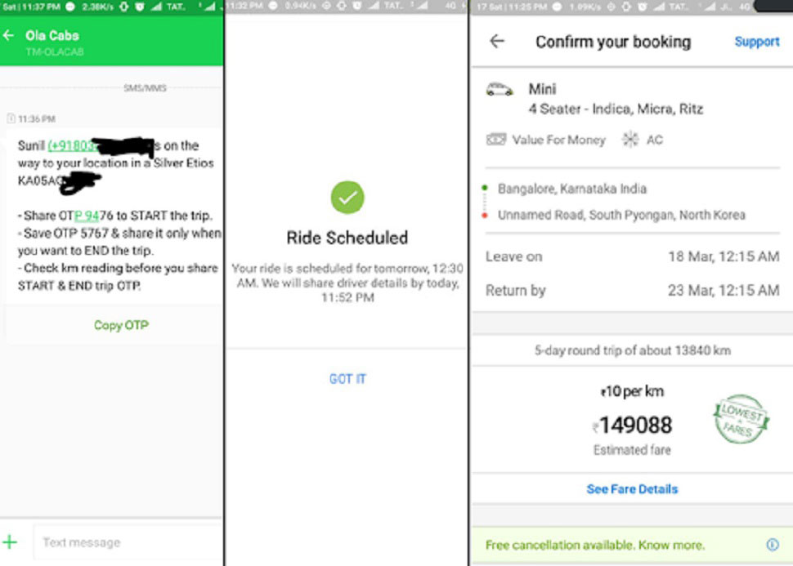793x566 pixels.
Task: Select the Return by date row
Action: click(632, 290)
